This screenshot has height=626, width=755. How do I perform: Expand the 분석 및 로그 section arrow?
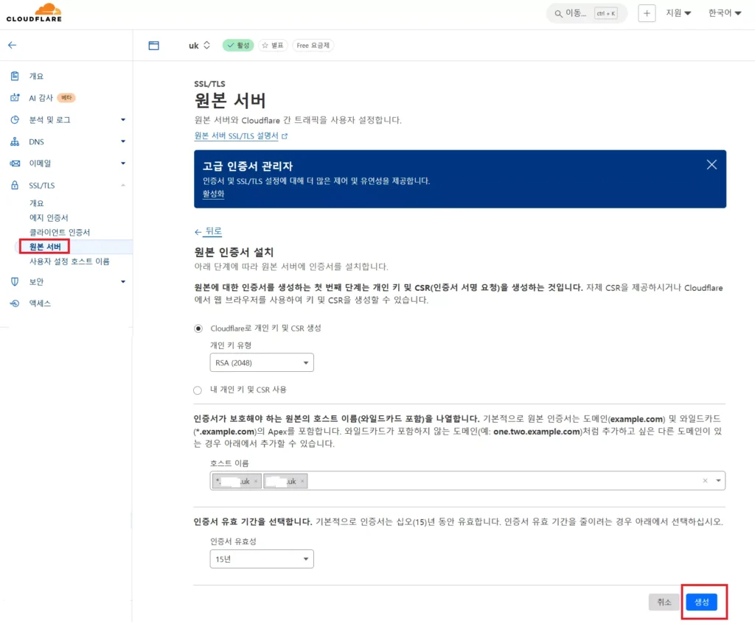coord(123,120)
